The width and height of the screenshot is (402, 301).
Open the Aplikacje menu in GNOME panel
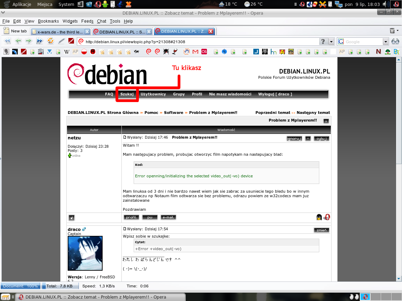[22, 4]
